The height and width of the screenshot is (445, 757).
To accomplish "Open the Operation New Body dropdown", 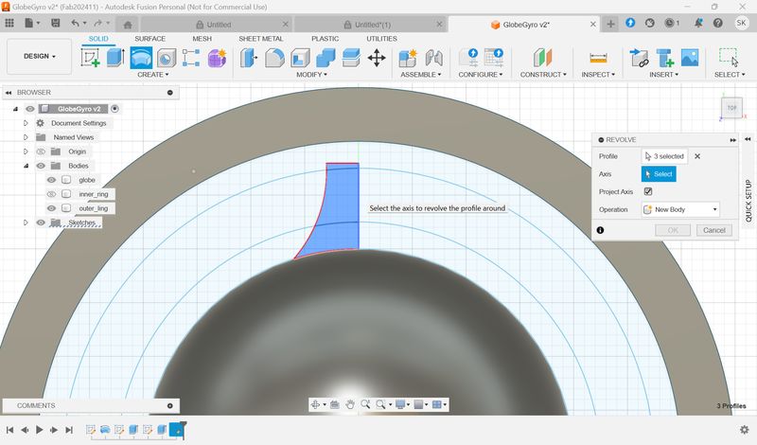I will (x=680, y=209).
